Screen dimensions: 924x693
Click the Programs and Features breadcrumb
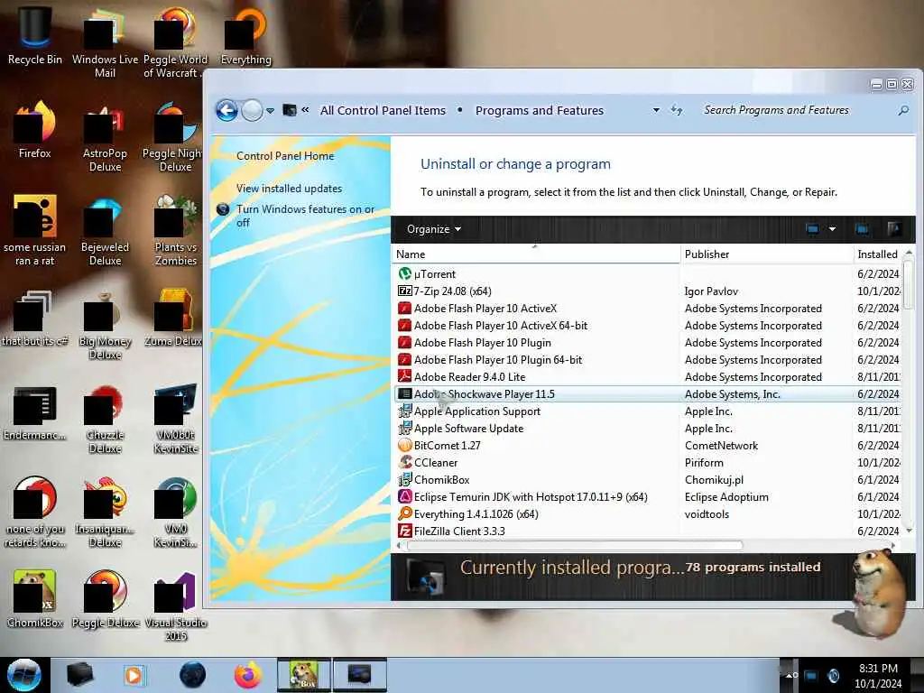540,110
